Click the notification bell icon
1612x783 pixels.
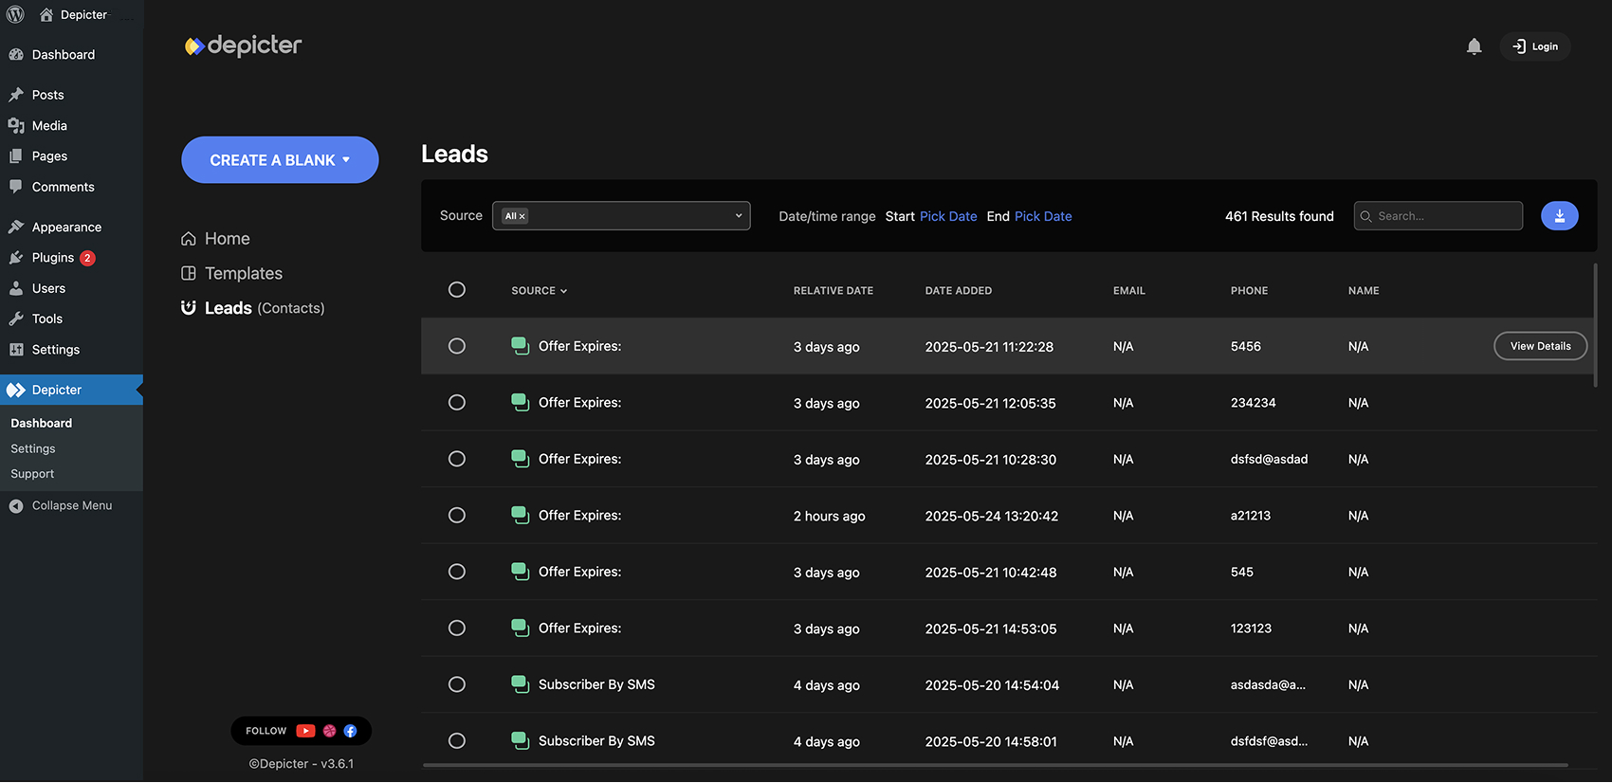(1474, 46)
